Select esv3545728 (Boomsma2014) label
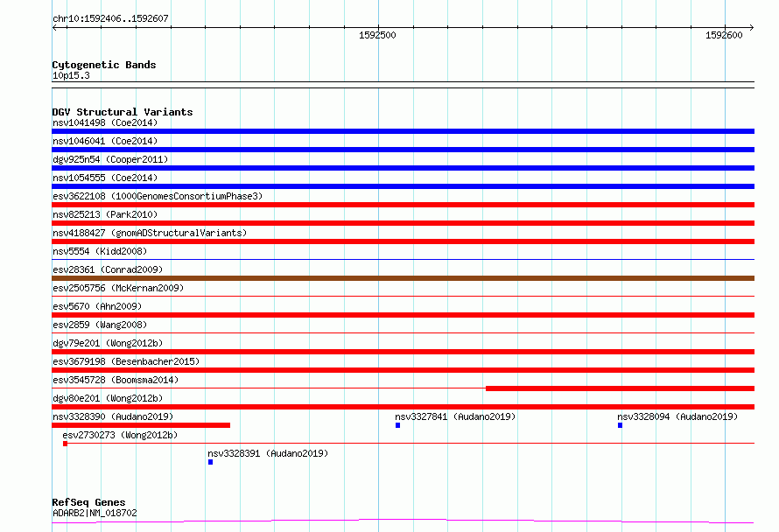Screen dimensions: 779x532 [x=116, y=380]
